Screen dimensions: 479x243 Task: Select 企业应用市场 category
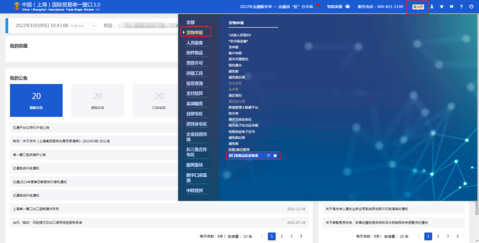(x=197, y=137)
